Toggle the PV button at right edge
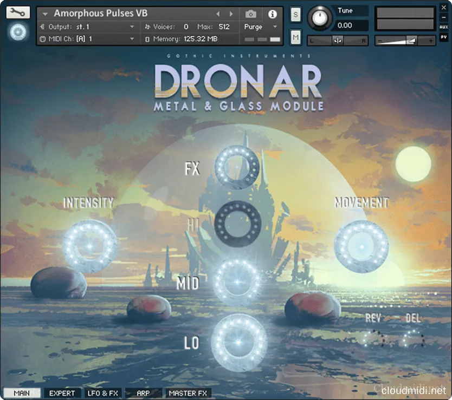This screenshot has height=400, width=452. pos(444,37)
